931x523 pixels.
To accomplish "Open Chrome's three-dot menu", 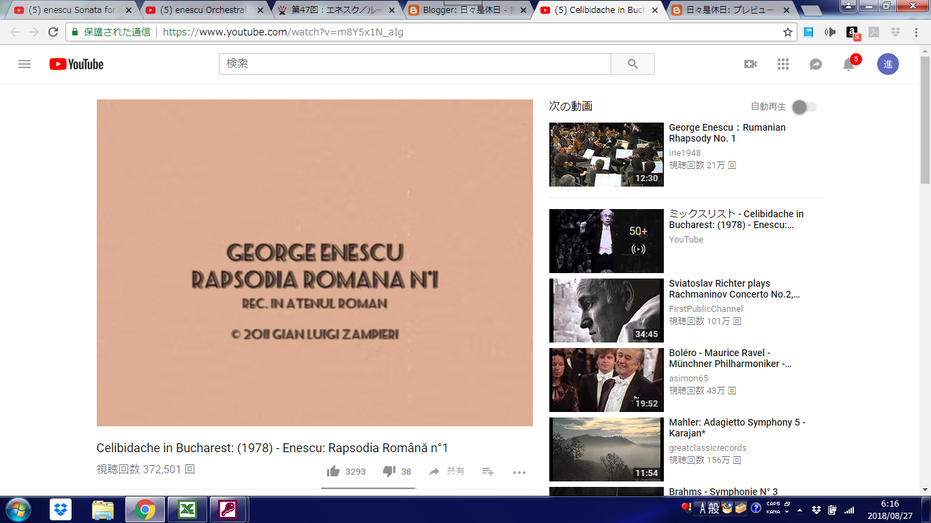I will [x=917, y=32].
